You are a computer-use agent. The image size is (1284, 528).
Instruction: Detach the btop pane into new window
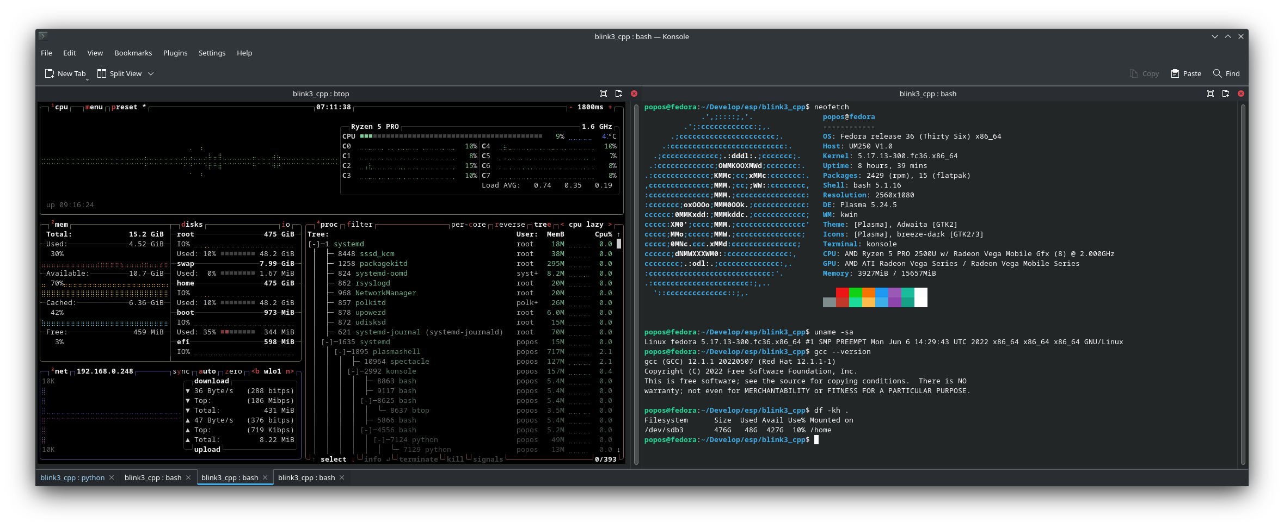coord(619,94)
